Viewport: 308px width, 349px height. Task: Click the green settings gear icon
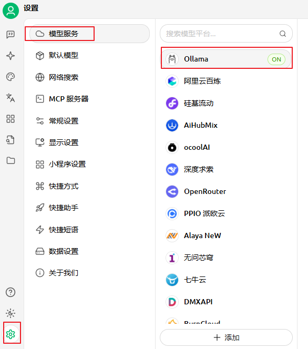pos(11,334)
